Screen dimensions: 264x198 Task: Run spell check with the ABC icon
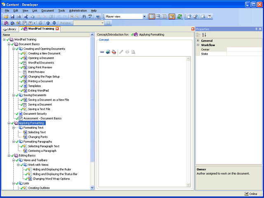point(90,16)
